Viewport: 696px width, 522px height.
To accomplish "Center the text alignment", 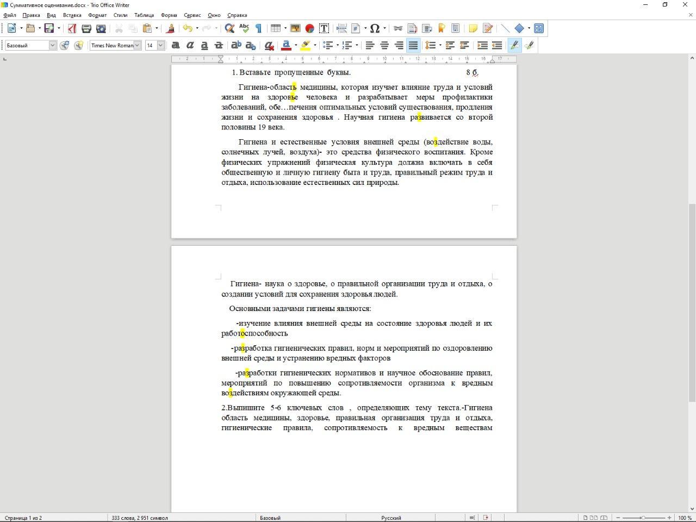I will [384, 45].
